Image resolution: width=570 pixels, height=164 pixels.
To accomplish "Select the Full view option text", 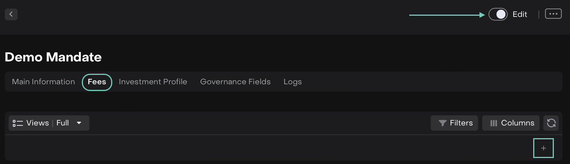I will (x=63, y=123).
